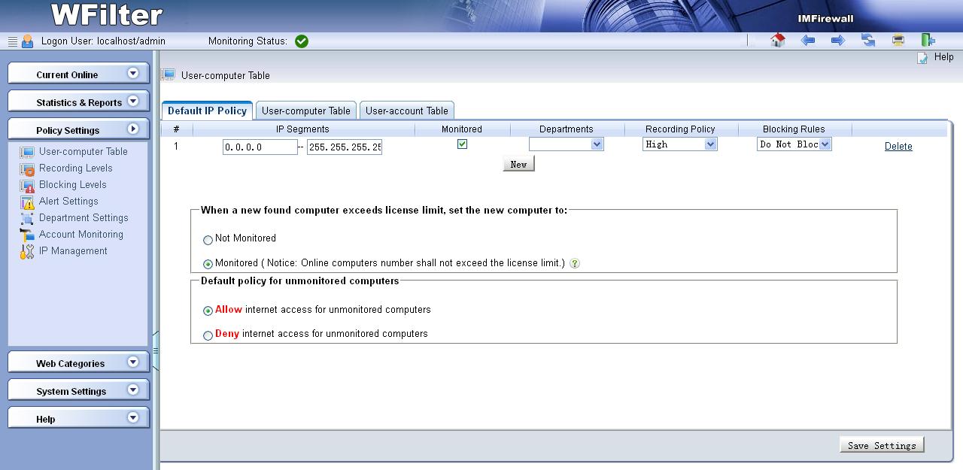
Task: Click the logout door icon
Action: (928, 41)
